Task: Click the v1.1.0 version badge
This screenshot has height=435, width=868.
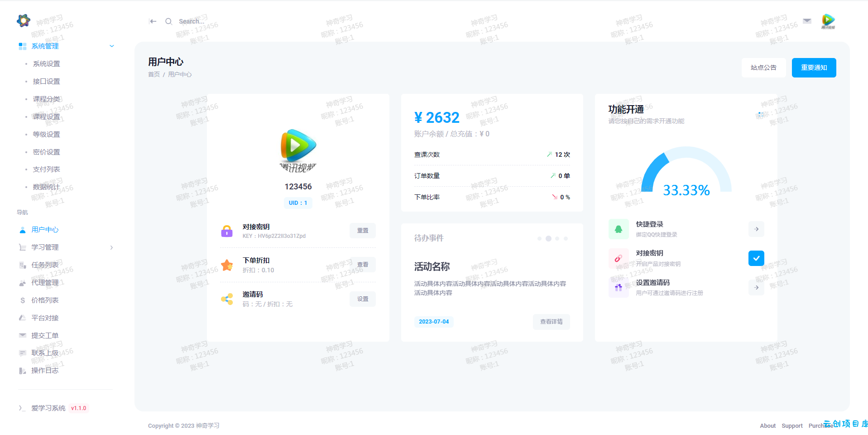Action: pos(79,408)
